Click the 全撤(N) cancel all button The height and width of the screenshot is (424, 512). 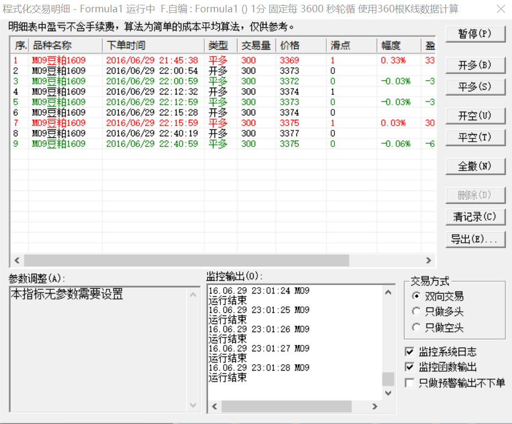475,166
